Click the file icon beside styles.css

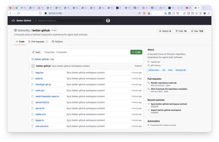click(33, 114)
